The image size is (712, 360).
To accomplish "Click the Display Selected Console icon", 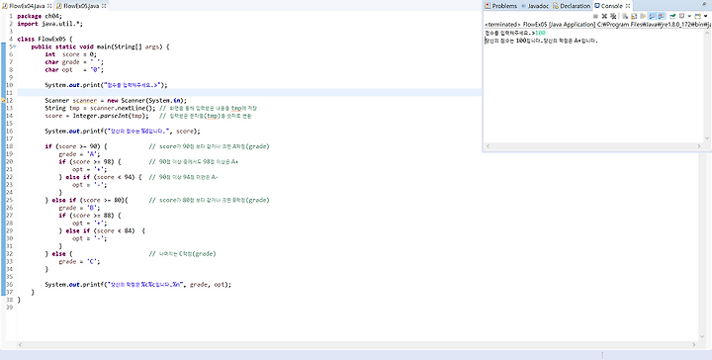I will click(681, 16).
